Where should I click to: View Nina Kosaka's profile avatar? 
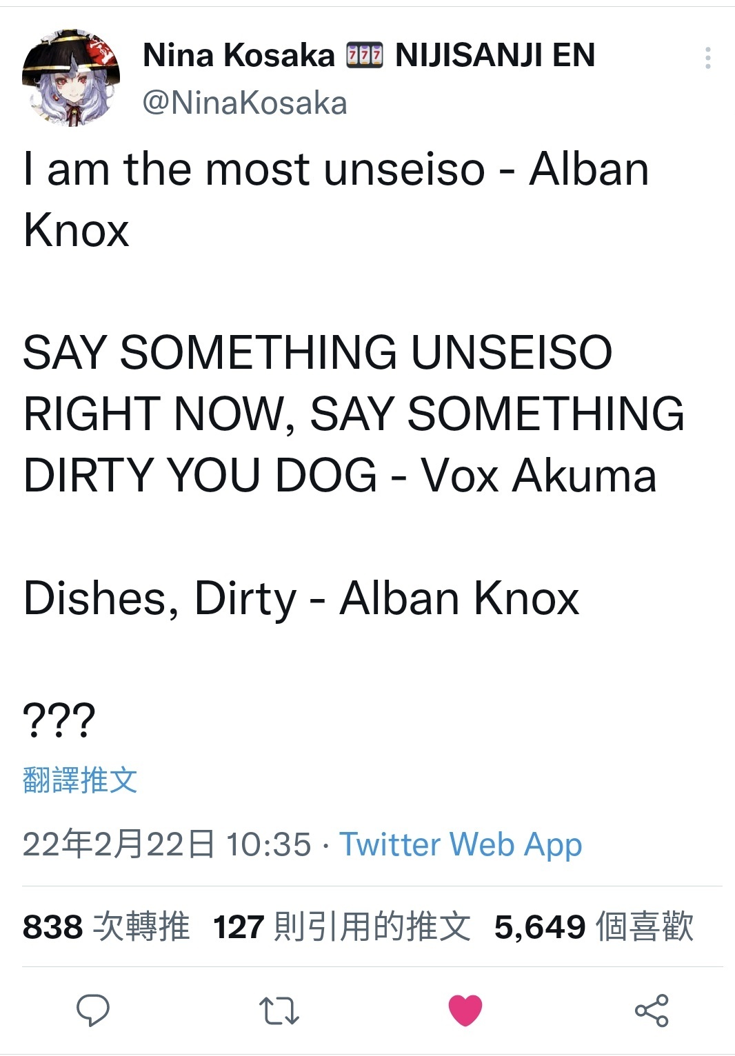tap(71, 78)
